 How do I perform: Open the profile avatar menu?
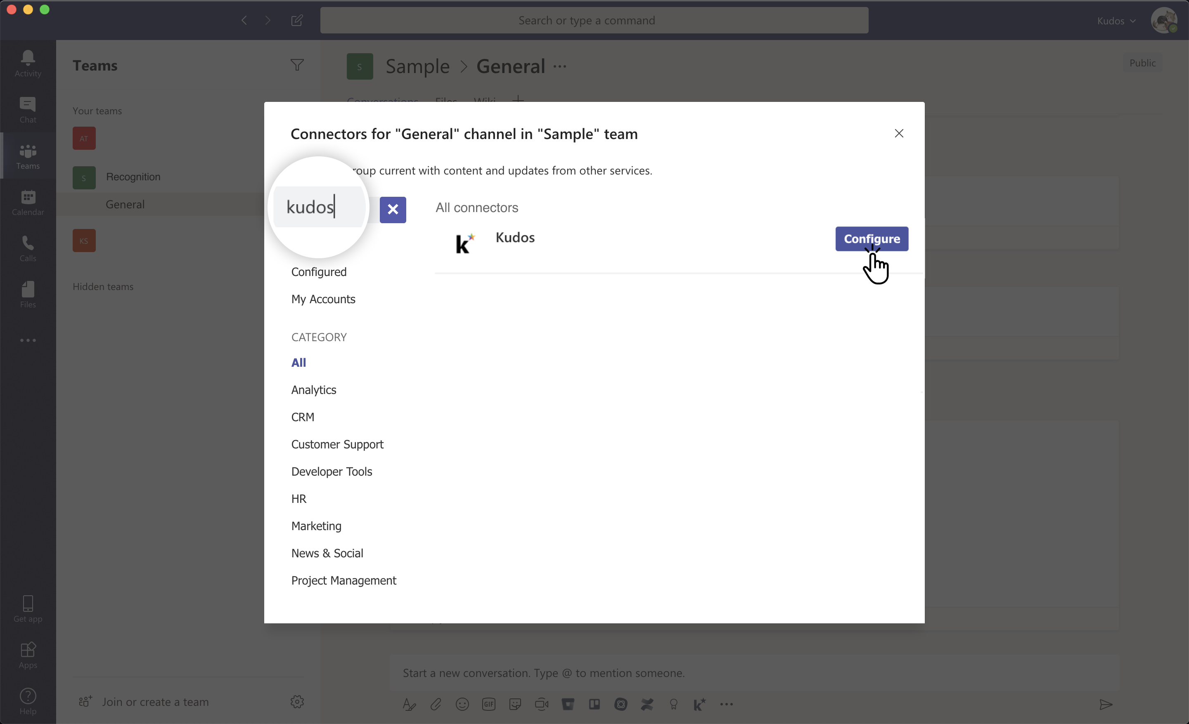tap(1164, 20)
